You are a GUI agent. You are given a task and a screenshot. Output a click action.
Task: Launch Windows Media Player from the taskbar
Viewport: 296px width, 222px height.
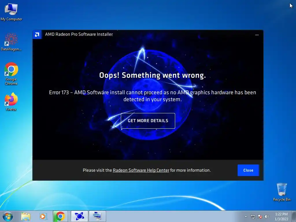pos(43,216)
